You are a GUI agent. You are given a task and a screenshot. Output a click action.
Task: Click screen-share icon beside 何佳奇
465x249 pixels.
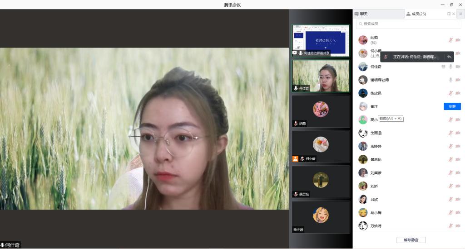[x=443, y=67]
